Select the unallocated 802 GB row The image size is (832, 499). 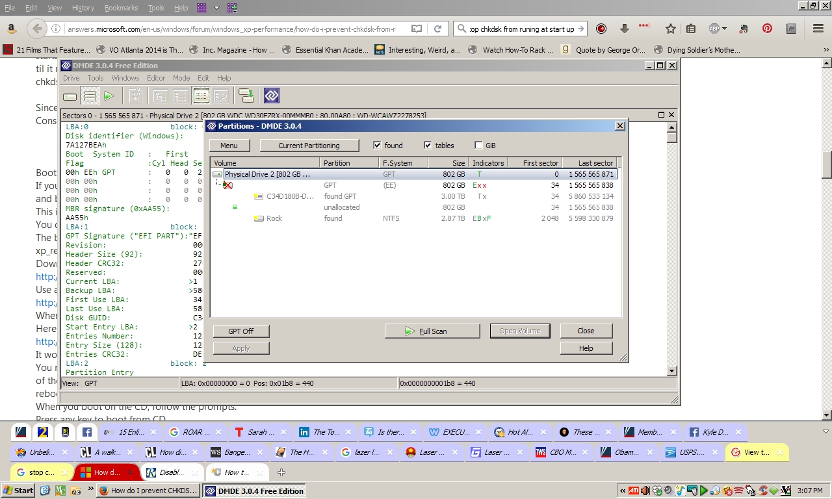click(413, 207)
